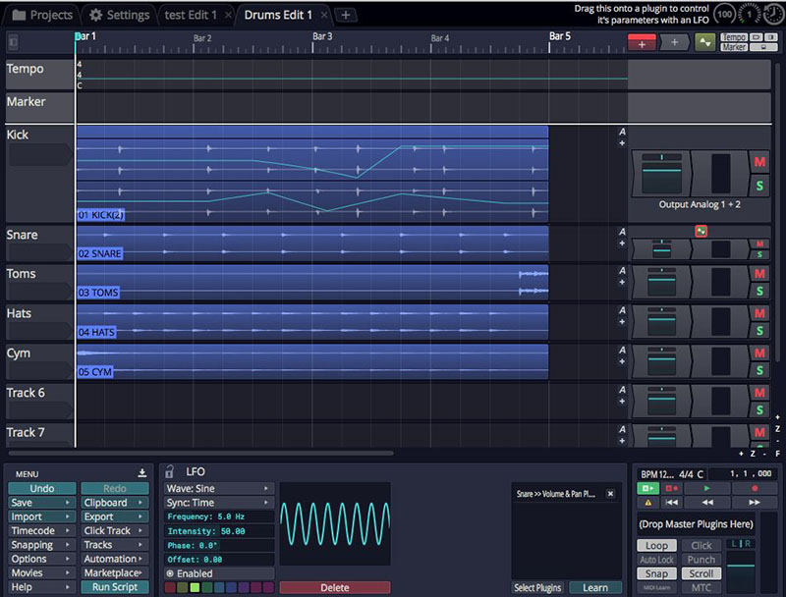Expand the Clipboard submenu
This screenshot has width=786, height=597.
tap(115, 503)
